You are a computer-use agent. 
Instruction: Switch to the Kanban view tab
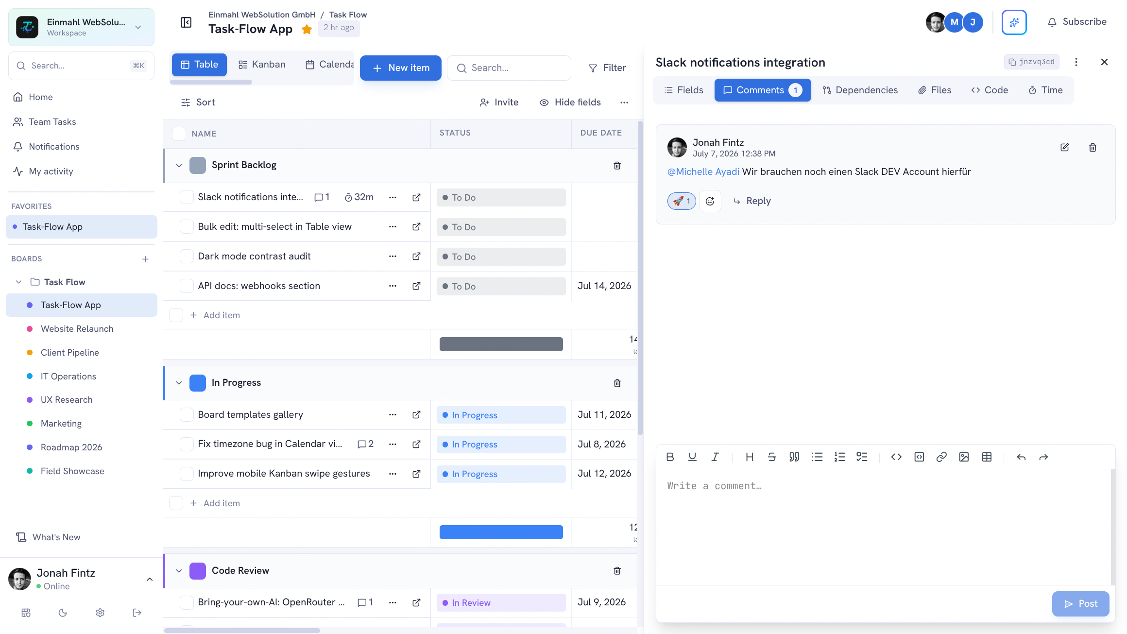262,65
